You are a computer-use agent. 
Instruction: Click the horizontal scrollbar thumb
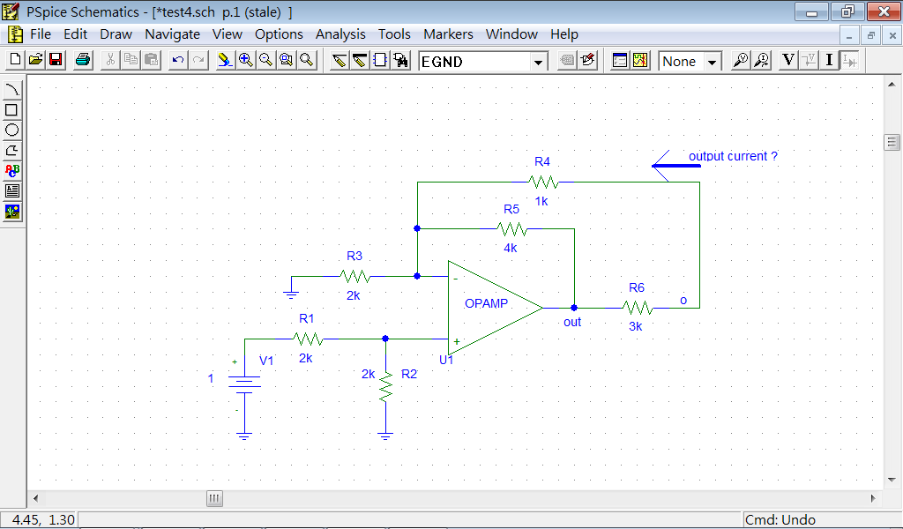tap(214, 498)
